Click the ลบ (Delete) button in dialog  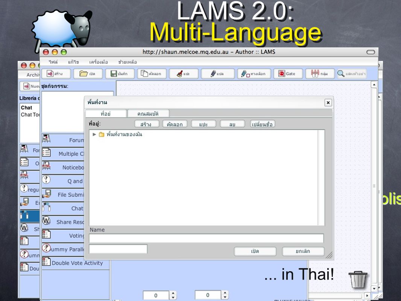pyautogui.click(x=232, y=124)
